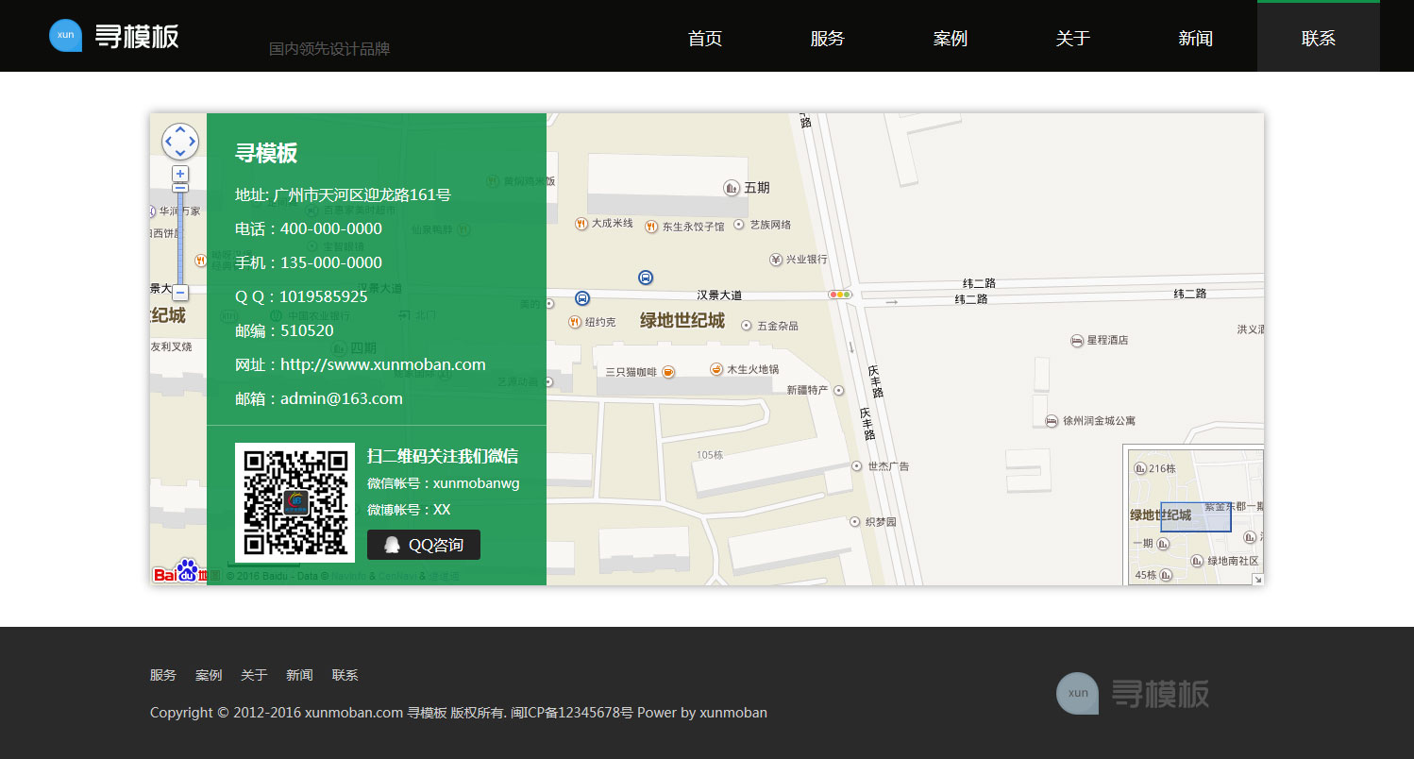Open footer link 联系
This screenshot has width=1414, height=759.
345,675
